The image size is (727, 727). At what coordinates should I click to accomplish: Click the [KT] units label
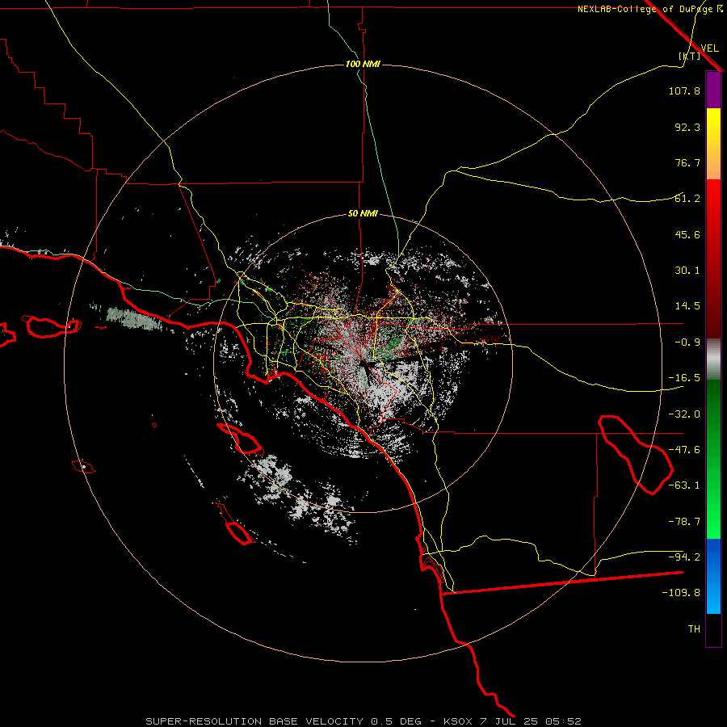point(690,56)
